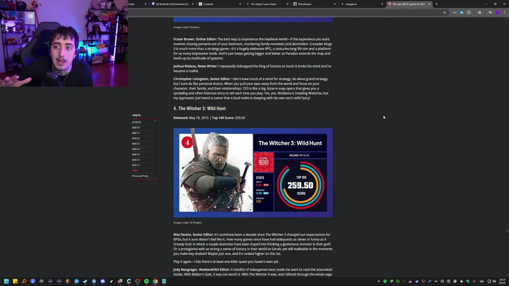Viewport: 509px width, 286px height.
Task: Click the Steam icon in system tray
Action: [417, 281]
